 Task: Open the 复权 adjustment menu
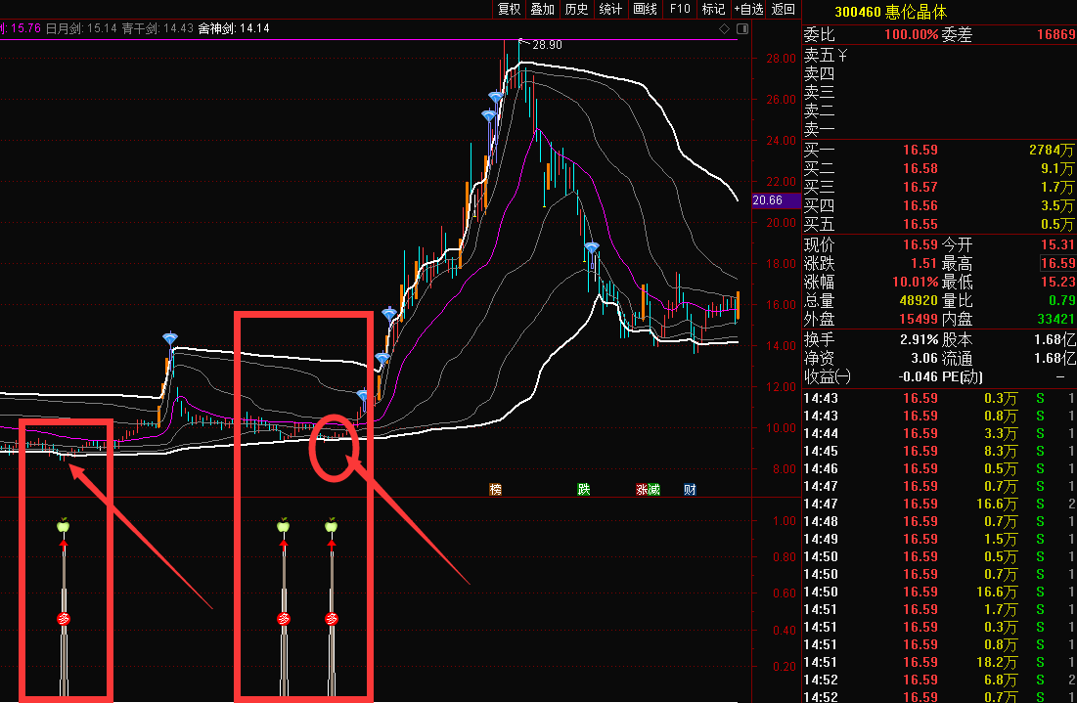[509, 9]
